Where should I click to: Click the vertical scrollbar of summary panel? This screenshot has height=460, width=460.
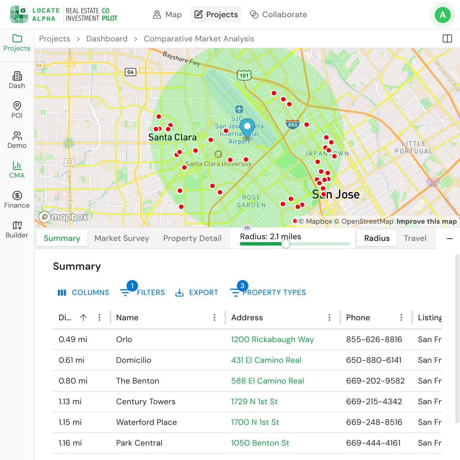pos(457,338)
